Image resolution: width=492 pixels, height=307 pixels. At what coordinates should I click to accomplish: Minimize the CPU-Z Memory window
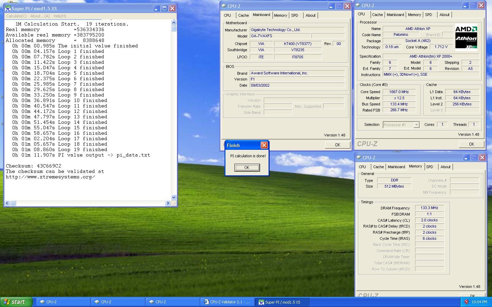pos(466,157)
